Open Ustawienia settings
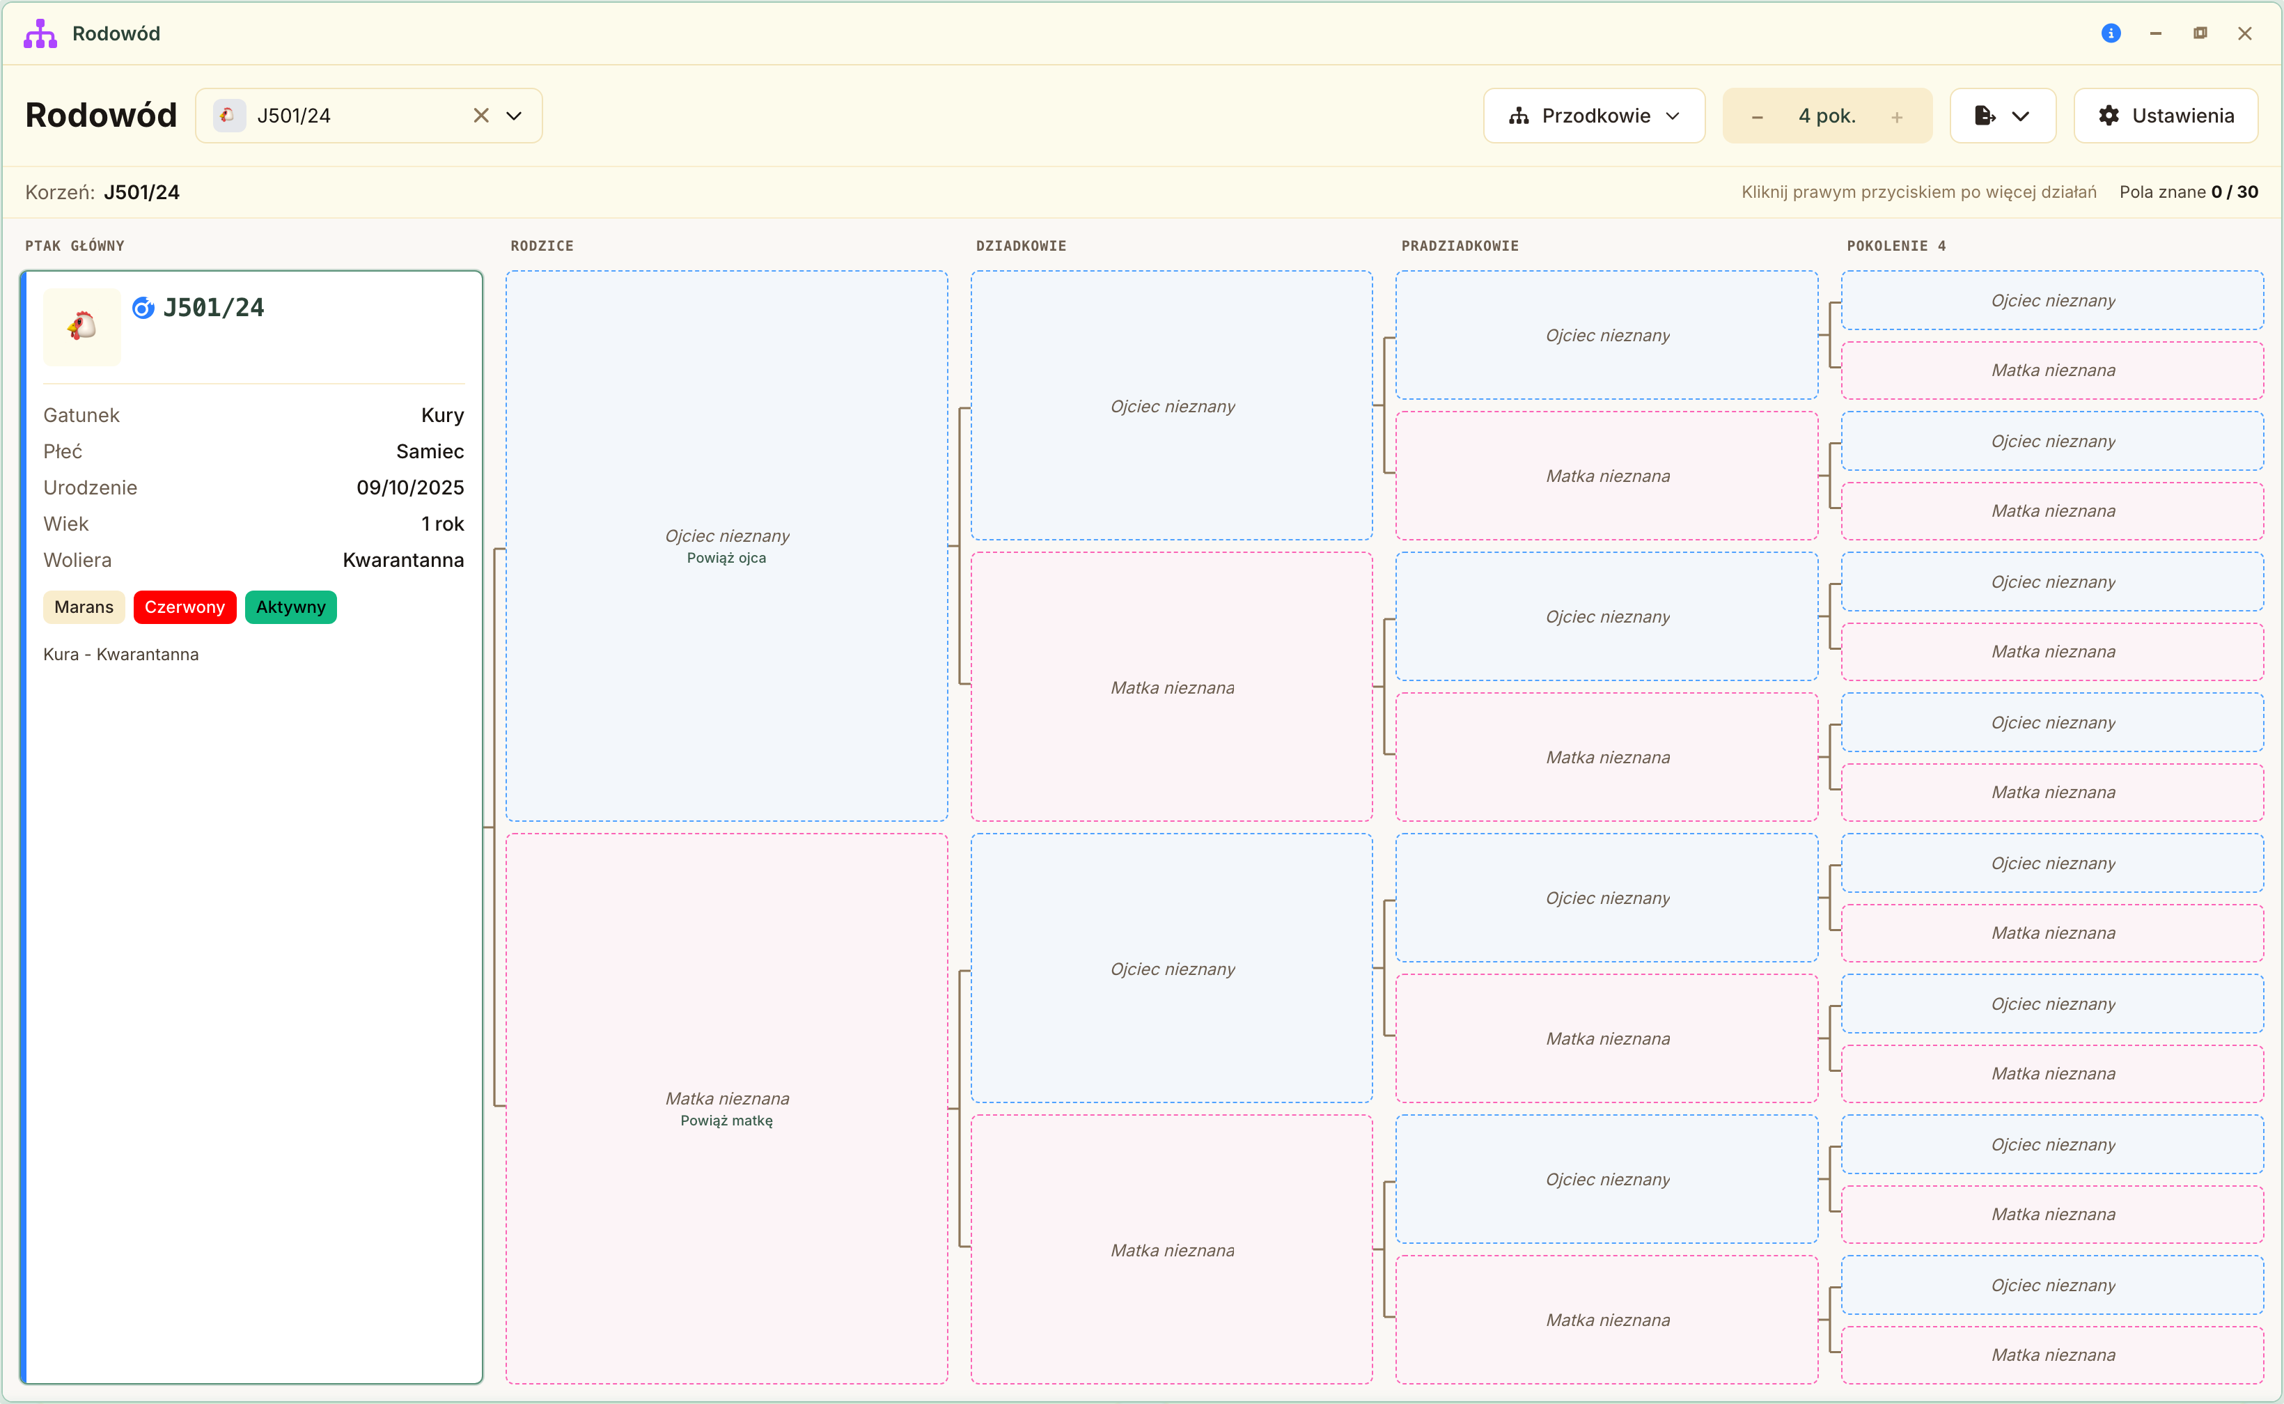This screenshot has width=2284, height=1404. click(x=2165, y=115)
